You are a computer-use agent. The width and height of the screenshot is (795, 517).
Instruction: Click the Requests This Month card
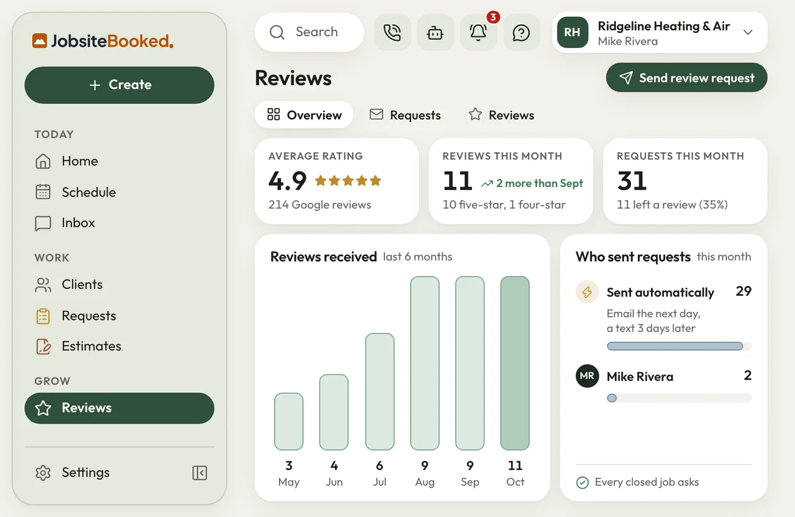[685, 181]
